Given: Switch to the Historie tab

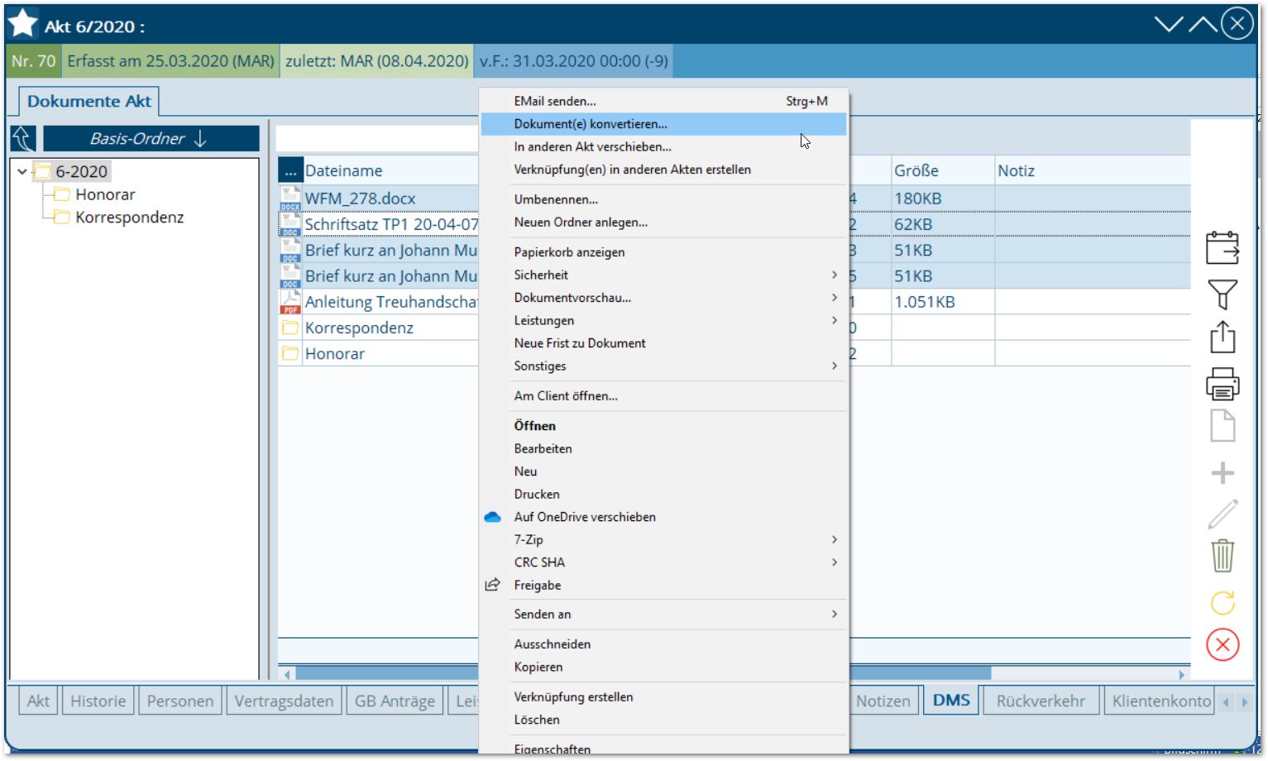Looking at the screenshot, I should click(x=98, y=701).
